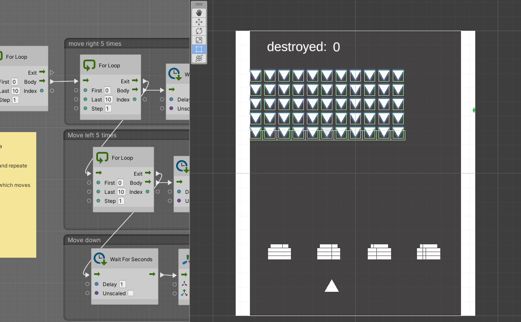Click Index output port of move right For Loop
Viewport: 521px width, 322px height.
[135, 99]
